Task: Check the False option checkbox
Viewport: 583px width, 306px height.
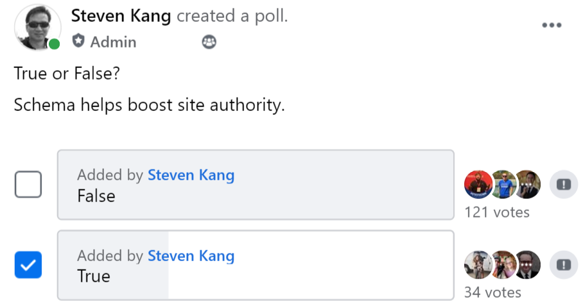Action: (x=28, y=184)
